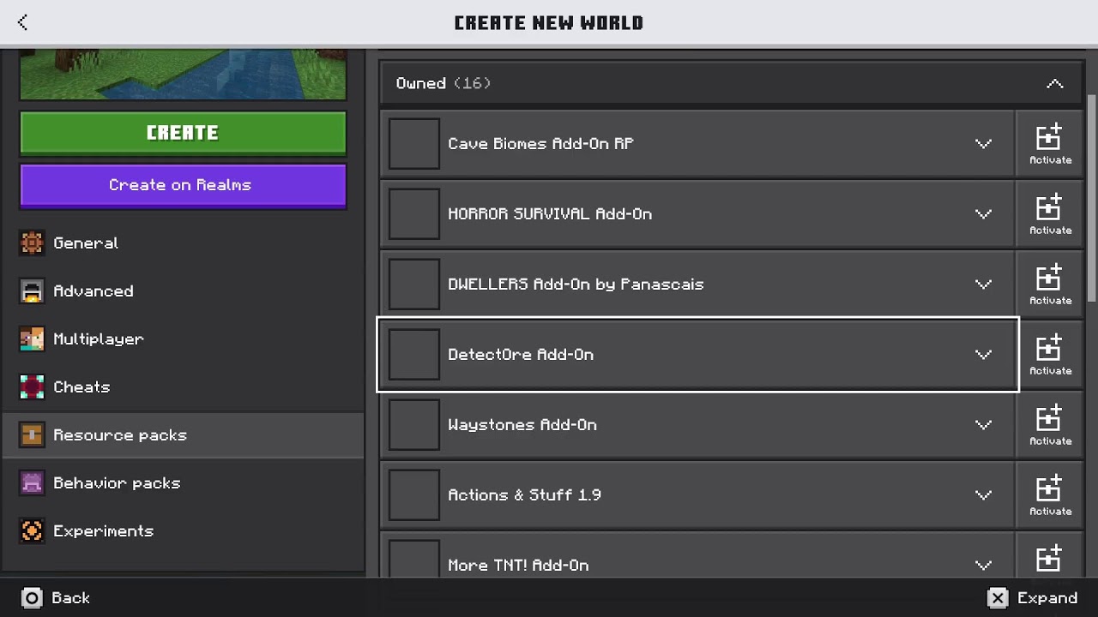Activate Waystones Add-On pack

[x=1050, y=425]
